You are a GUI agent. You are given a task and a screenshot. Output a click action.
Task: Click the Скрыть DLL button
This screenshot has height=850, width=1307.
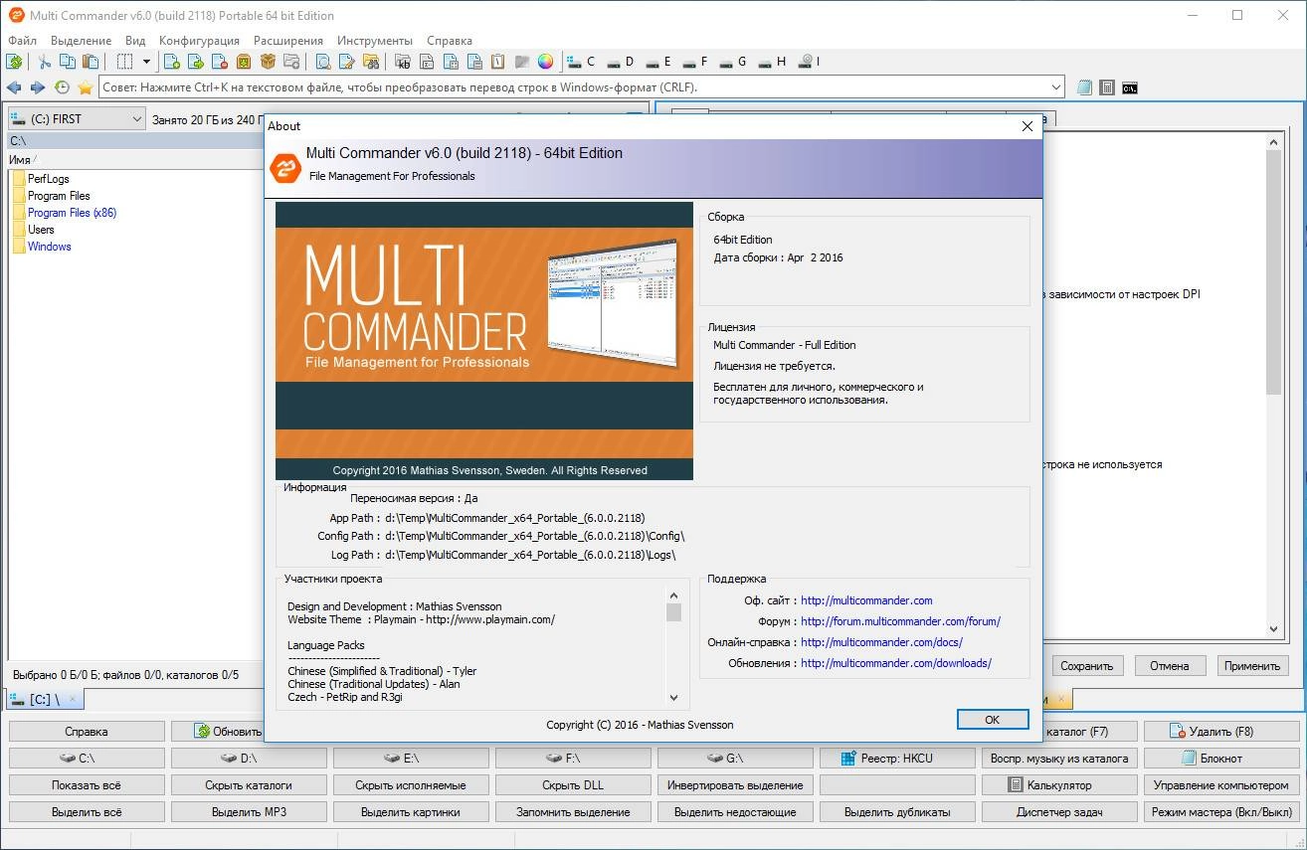pos(573,785)
